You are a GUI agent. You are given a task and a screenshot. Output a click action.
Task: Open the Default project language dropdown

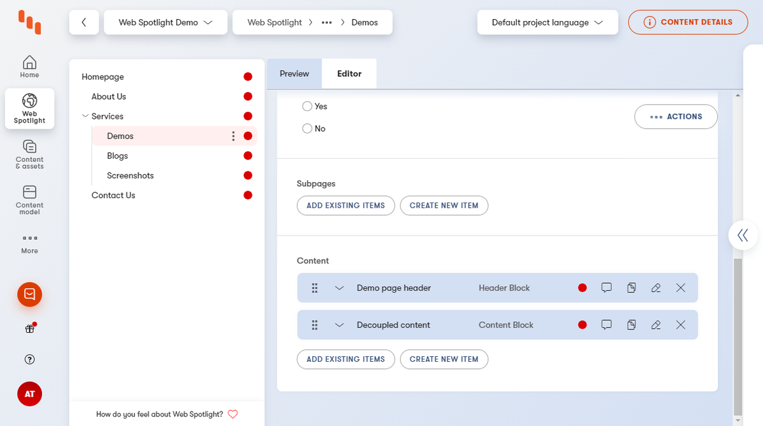pos(547,22)
